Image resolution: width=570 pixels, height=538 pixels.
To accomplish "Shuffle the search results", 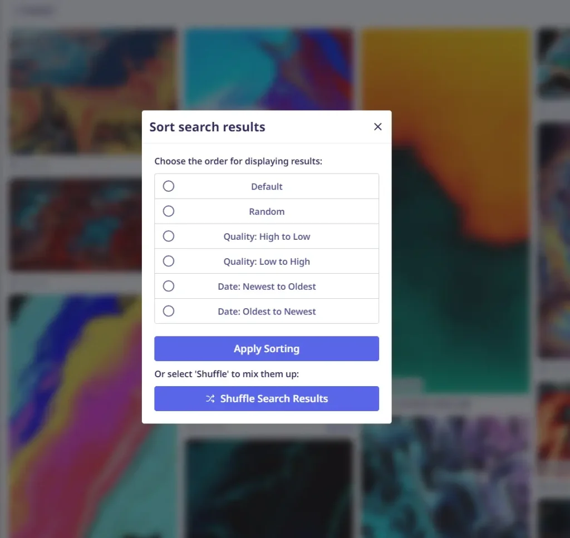I will [266, 398].
